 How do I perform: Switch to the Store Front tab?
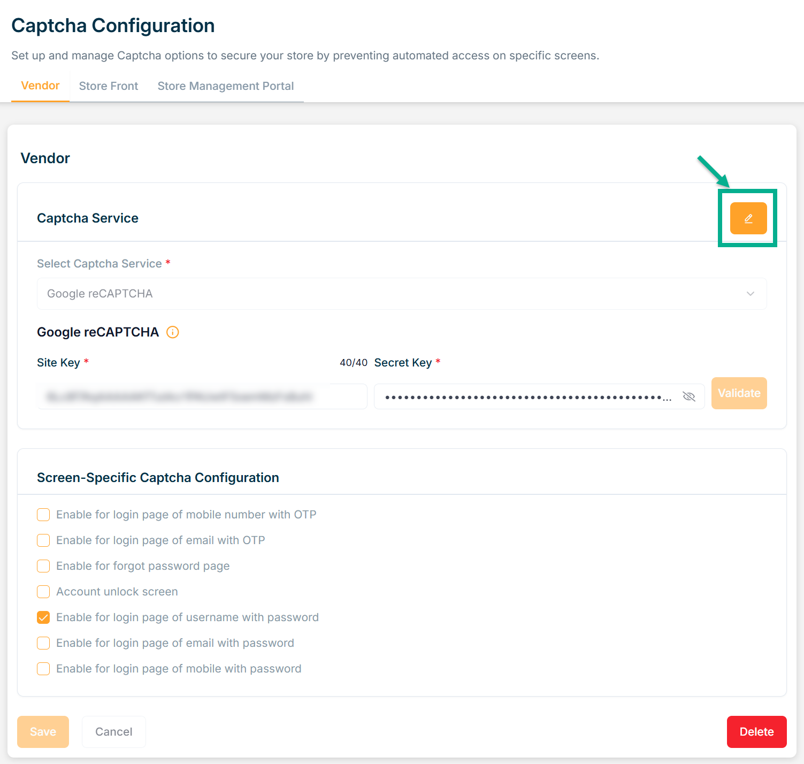pos(109,86)
